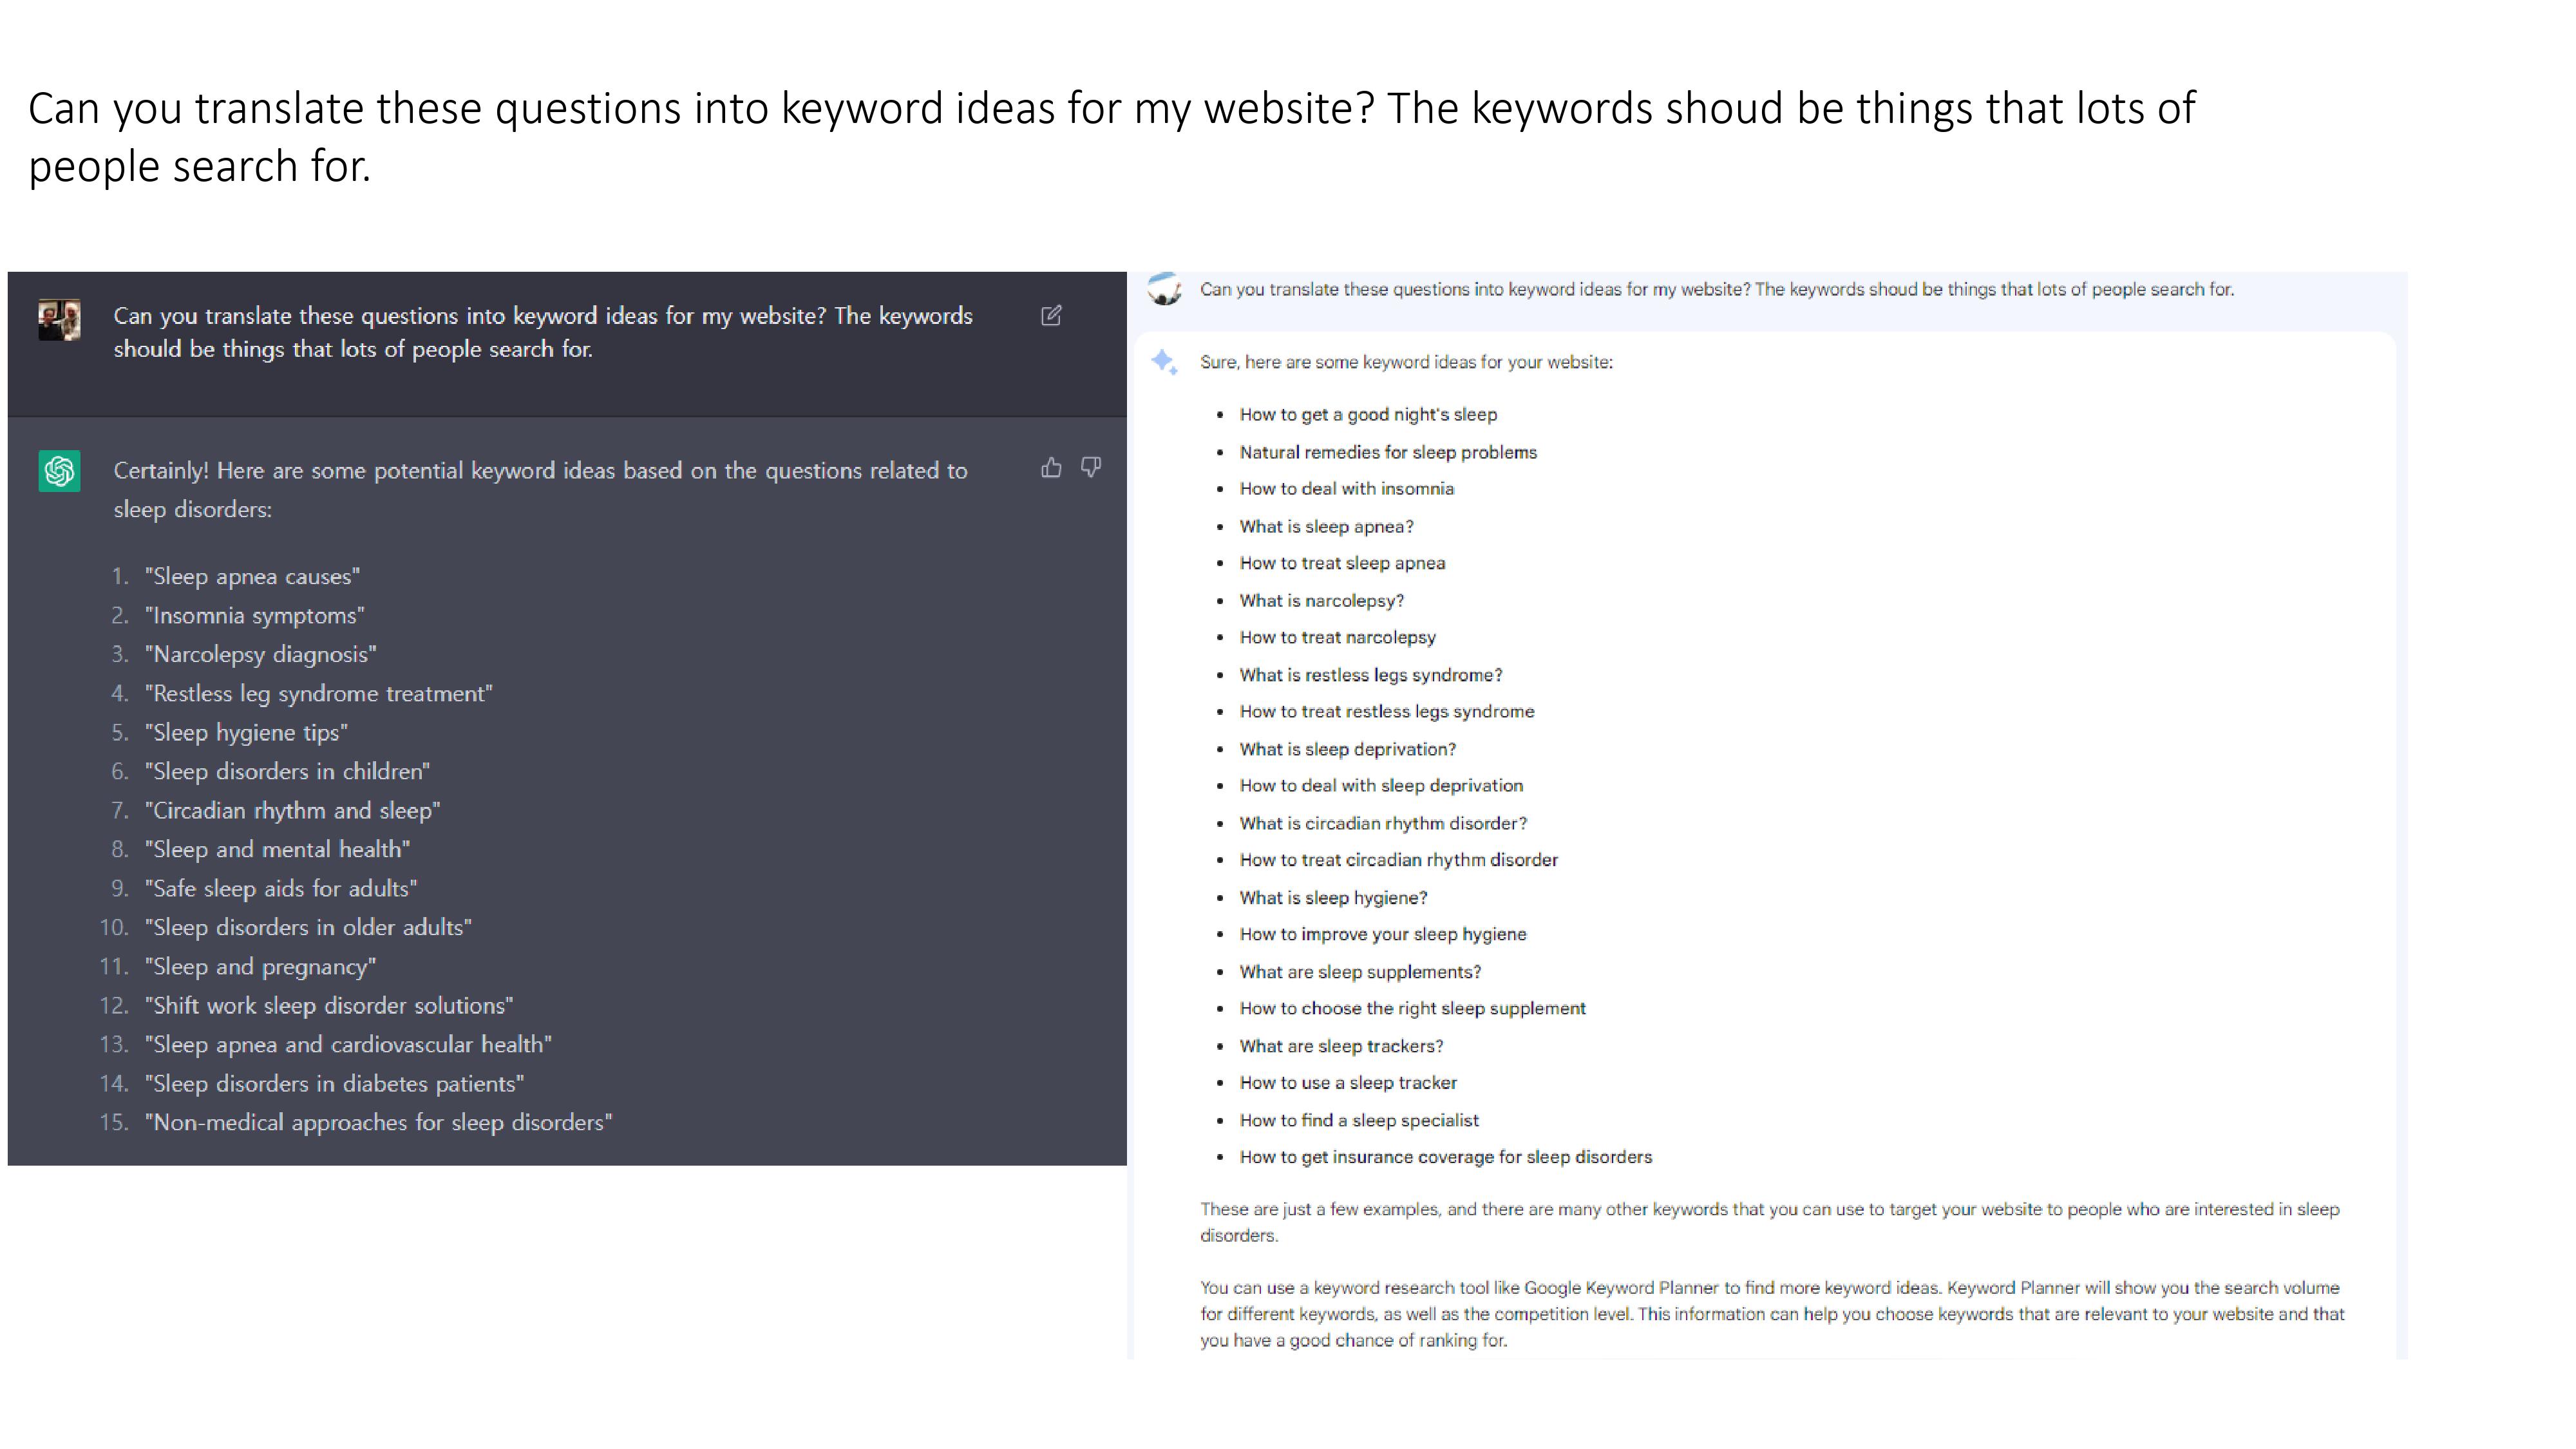This screenshot has height=1449, width=2576.
Task: Click the Bard sparkle icon
Action: click(1164, 361)
